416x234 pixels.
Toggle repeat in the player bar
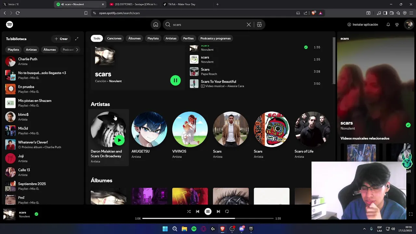pos(227,211)
